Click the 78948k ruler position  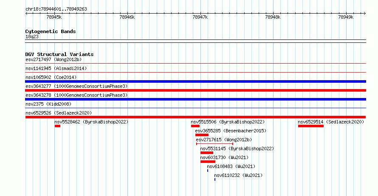(x=273, y=17)
